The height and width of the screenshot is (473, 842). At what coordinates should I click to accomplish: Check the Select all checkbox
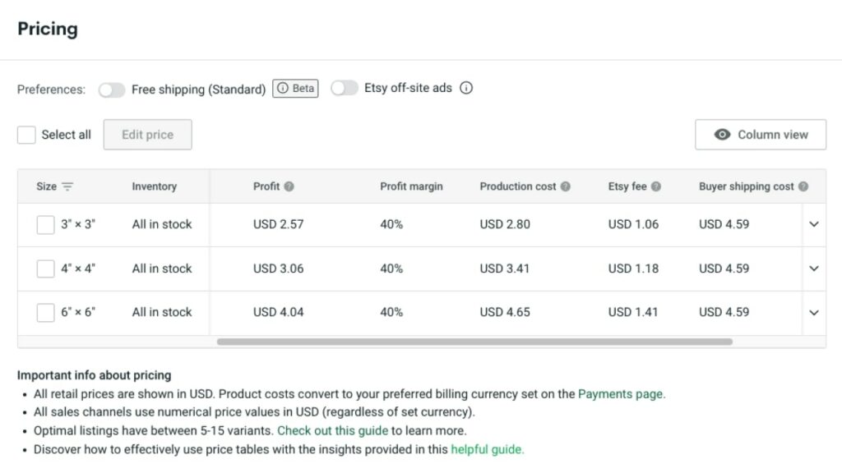tap(26, 135)
